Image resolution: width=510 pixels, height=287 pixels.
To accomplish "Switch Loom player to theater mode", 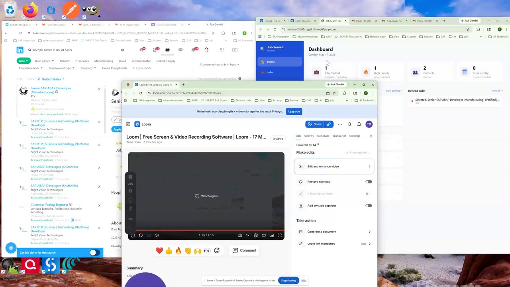I will tap(264, 235).
